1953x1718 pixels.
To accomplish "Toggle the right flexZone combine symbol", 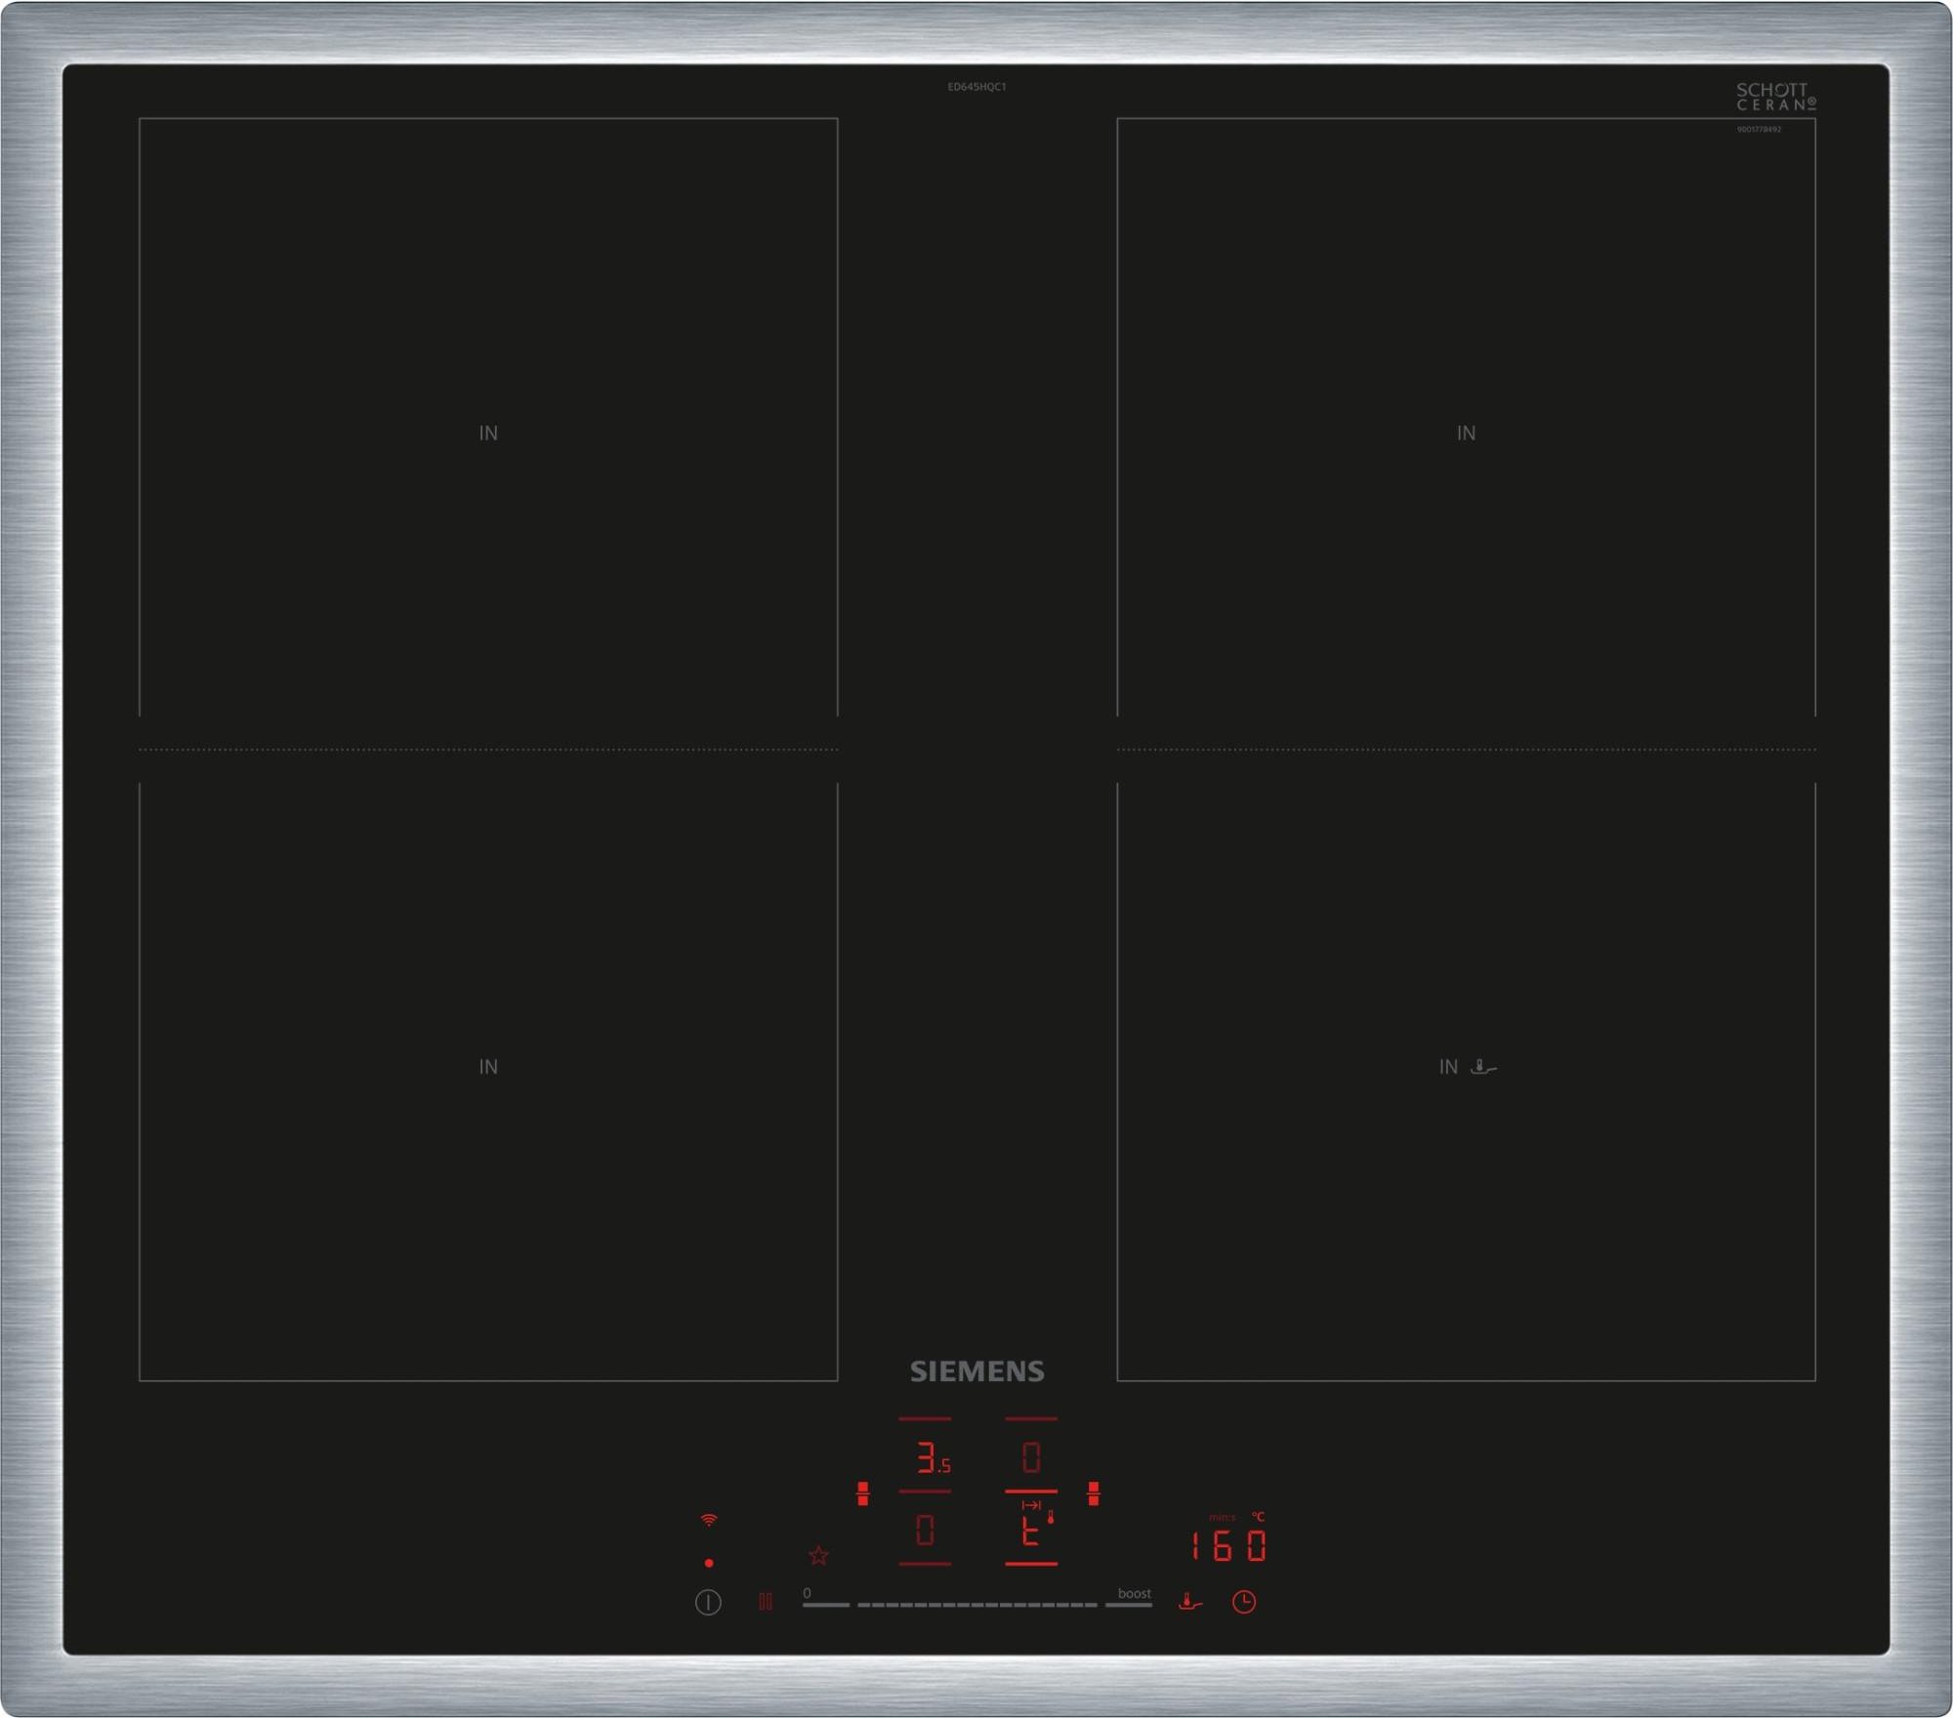I will (1093, 1493).
